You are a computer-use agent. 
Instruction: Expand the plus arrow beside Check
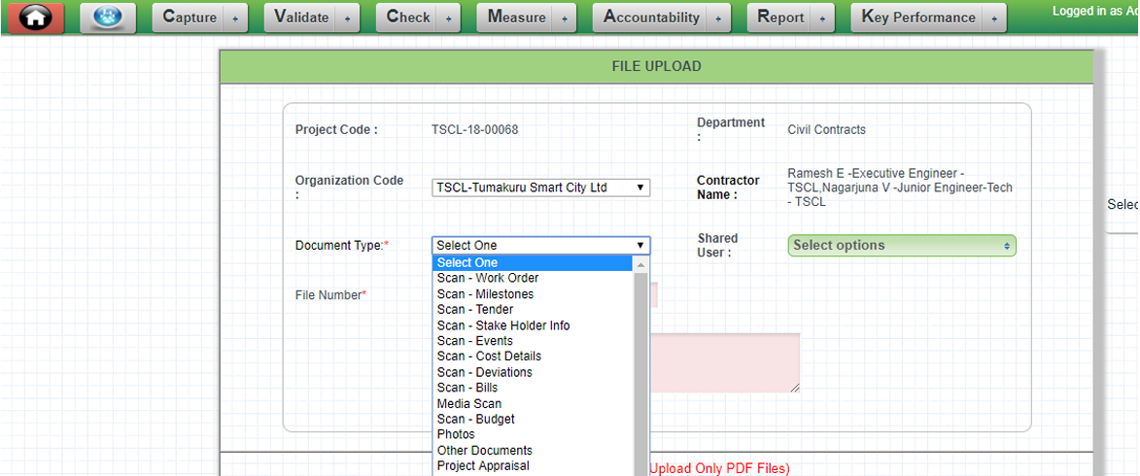[448, 18]
